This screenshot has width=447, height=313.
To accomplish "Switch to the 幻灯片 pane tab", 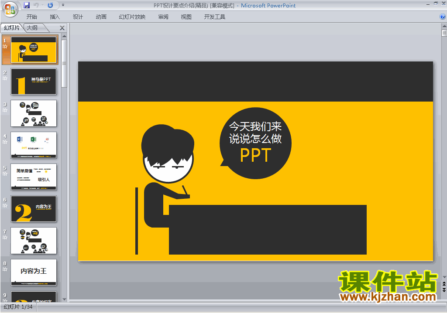I will (11, 27).
